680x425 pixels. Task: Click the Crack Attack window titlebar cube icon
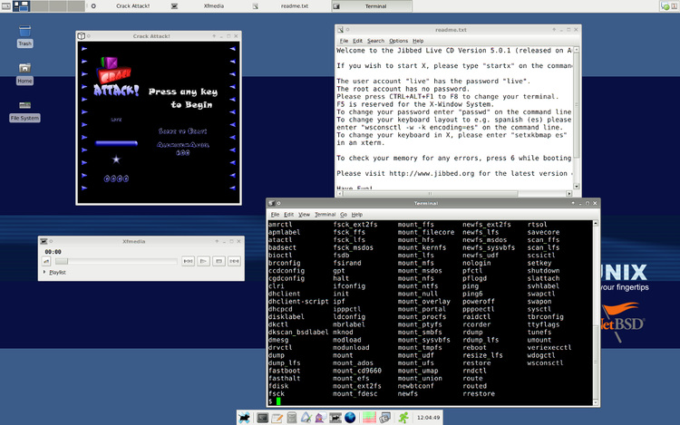point(81,36)
